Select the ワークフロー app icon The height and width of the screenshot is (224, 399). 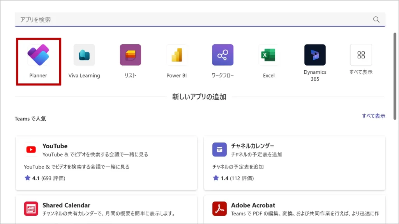click(x=222, y=55)
